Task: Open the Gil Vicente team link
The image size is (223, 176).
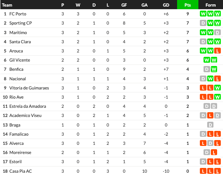Action: [x=19, y=60]
